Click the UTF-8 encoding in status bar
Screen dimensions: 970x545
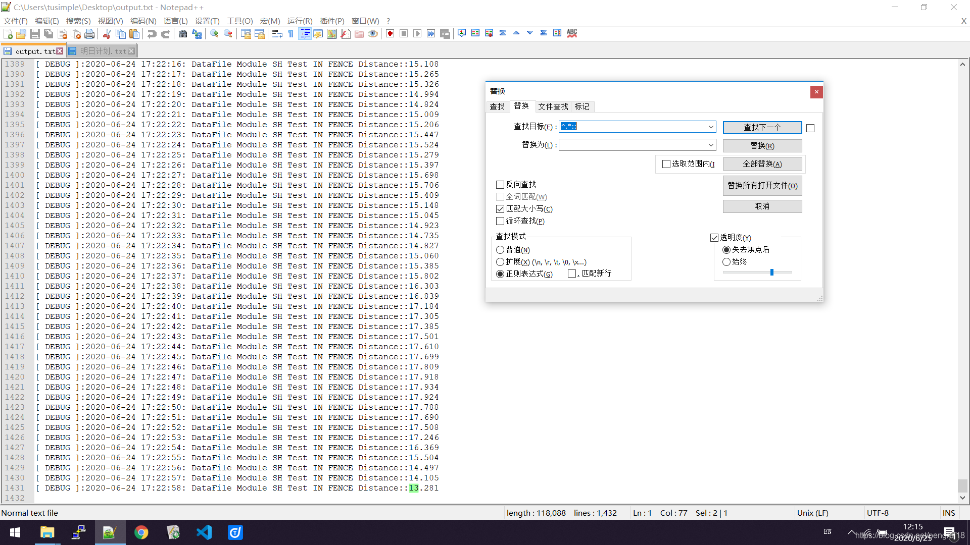(878, 513)
